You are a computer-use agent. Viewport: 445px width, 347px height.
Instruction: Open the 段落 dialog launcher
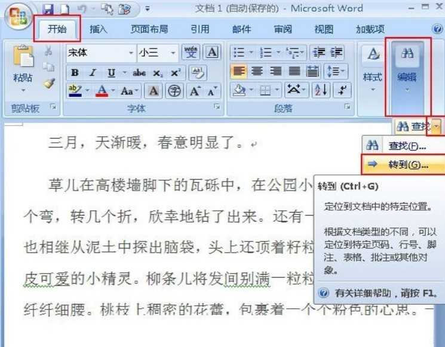[347, 106]
